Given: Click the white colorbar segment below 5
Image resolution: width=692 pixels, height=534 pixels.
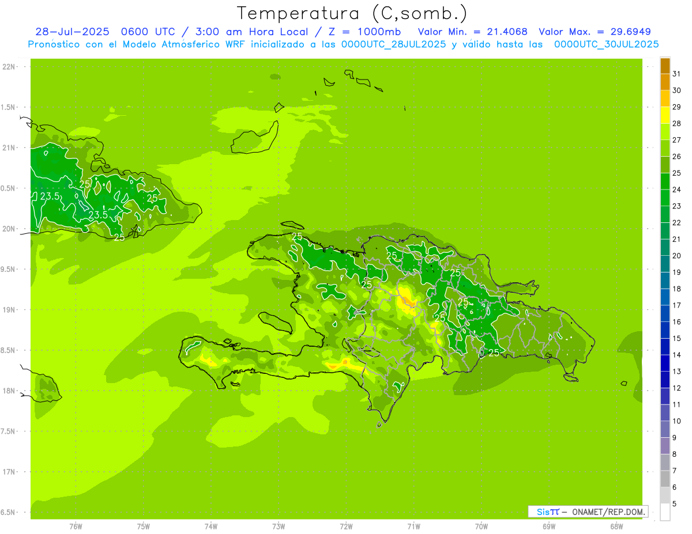Looking at the screenshot, I should tap(665, 512).
